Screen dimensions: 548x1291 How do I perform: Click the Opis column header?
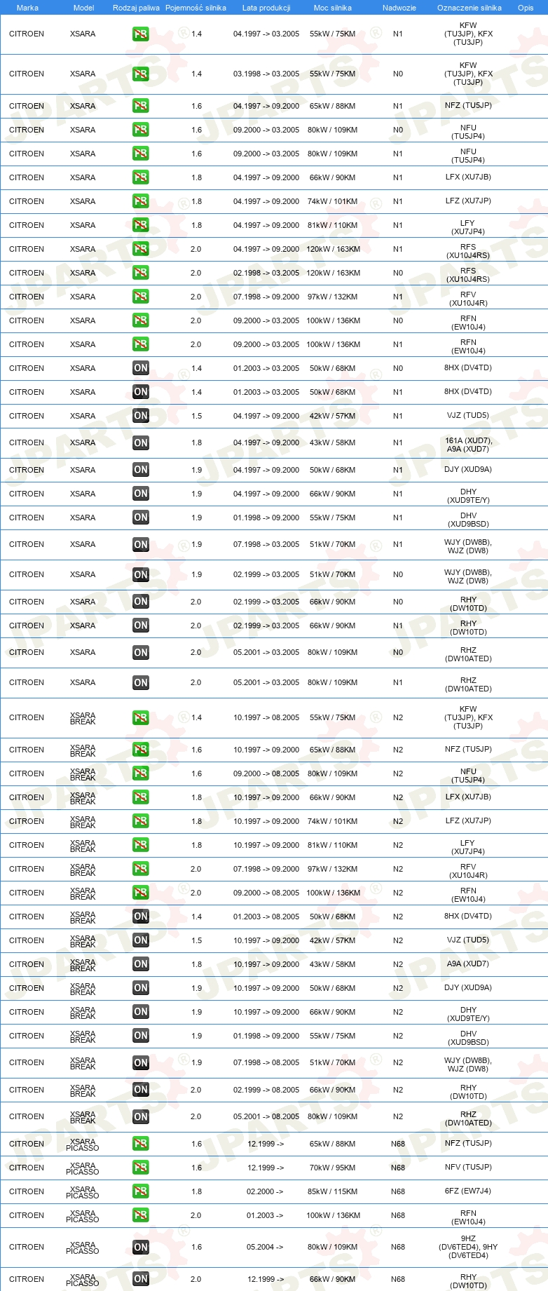526,8
